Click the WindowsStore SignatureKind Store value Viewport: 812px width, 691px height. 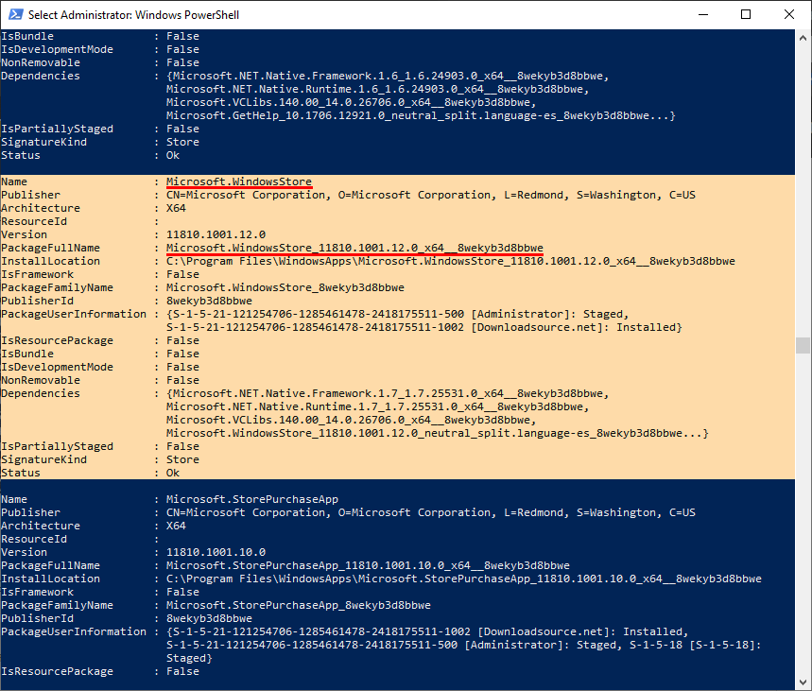coord(182,459)
